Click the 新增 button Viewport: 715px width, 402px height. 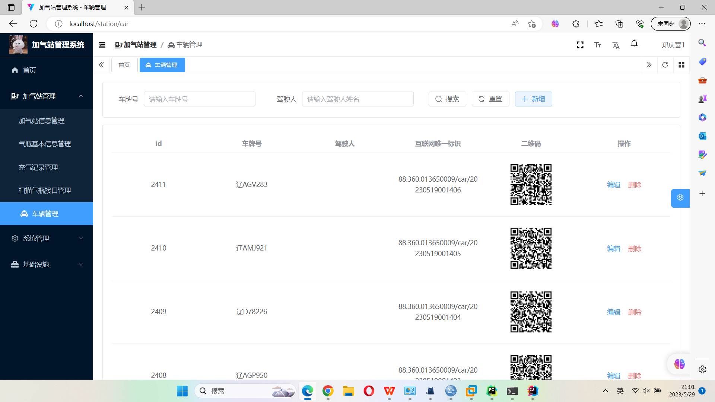coord(533,99)
